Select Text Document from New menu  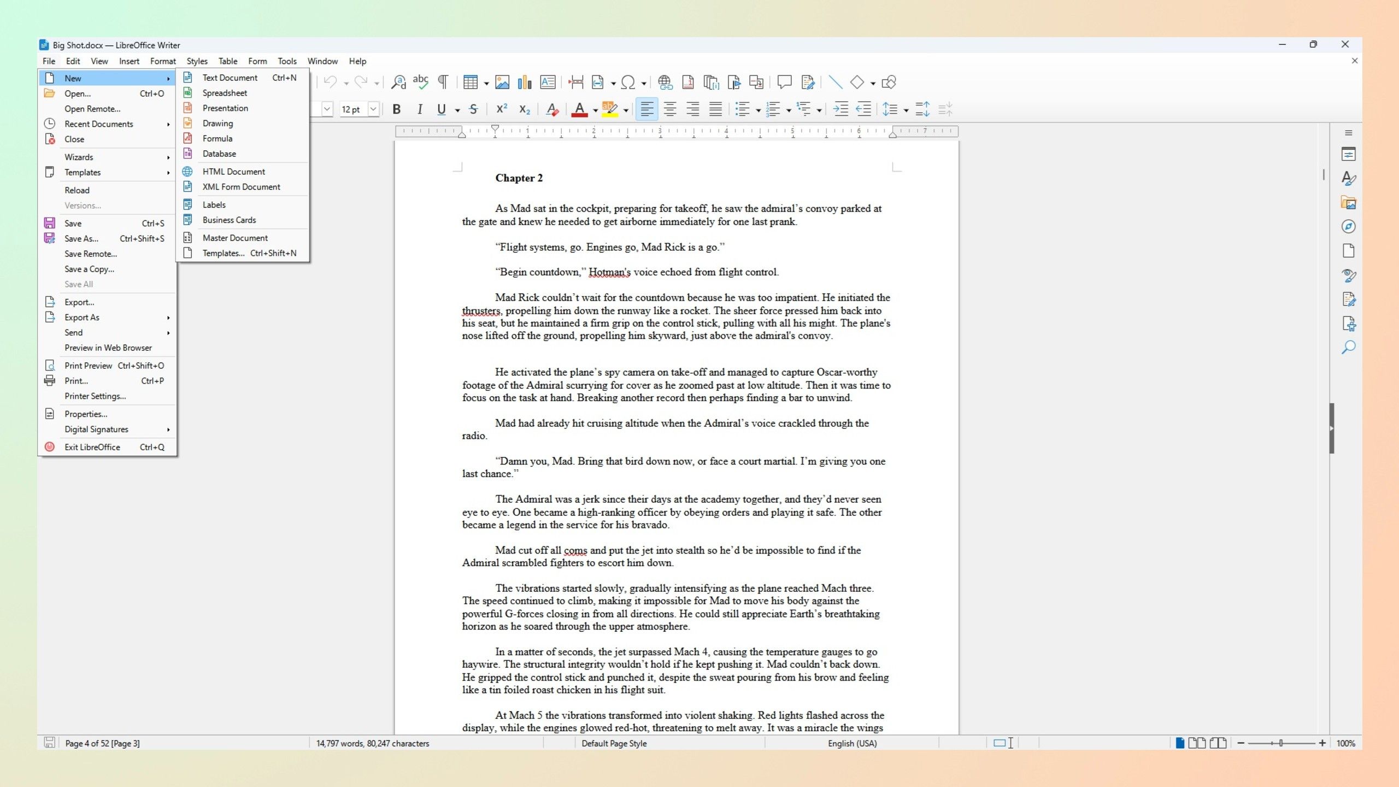[x=231, y=78]
